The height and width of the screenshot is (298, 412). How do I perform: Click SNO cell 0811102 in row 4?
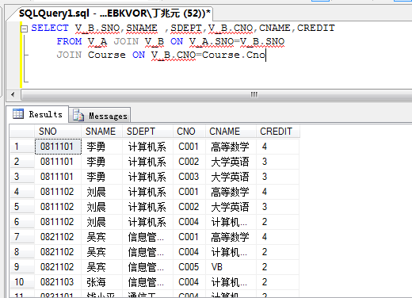(58, 192)
